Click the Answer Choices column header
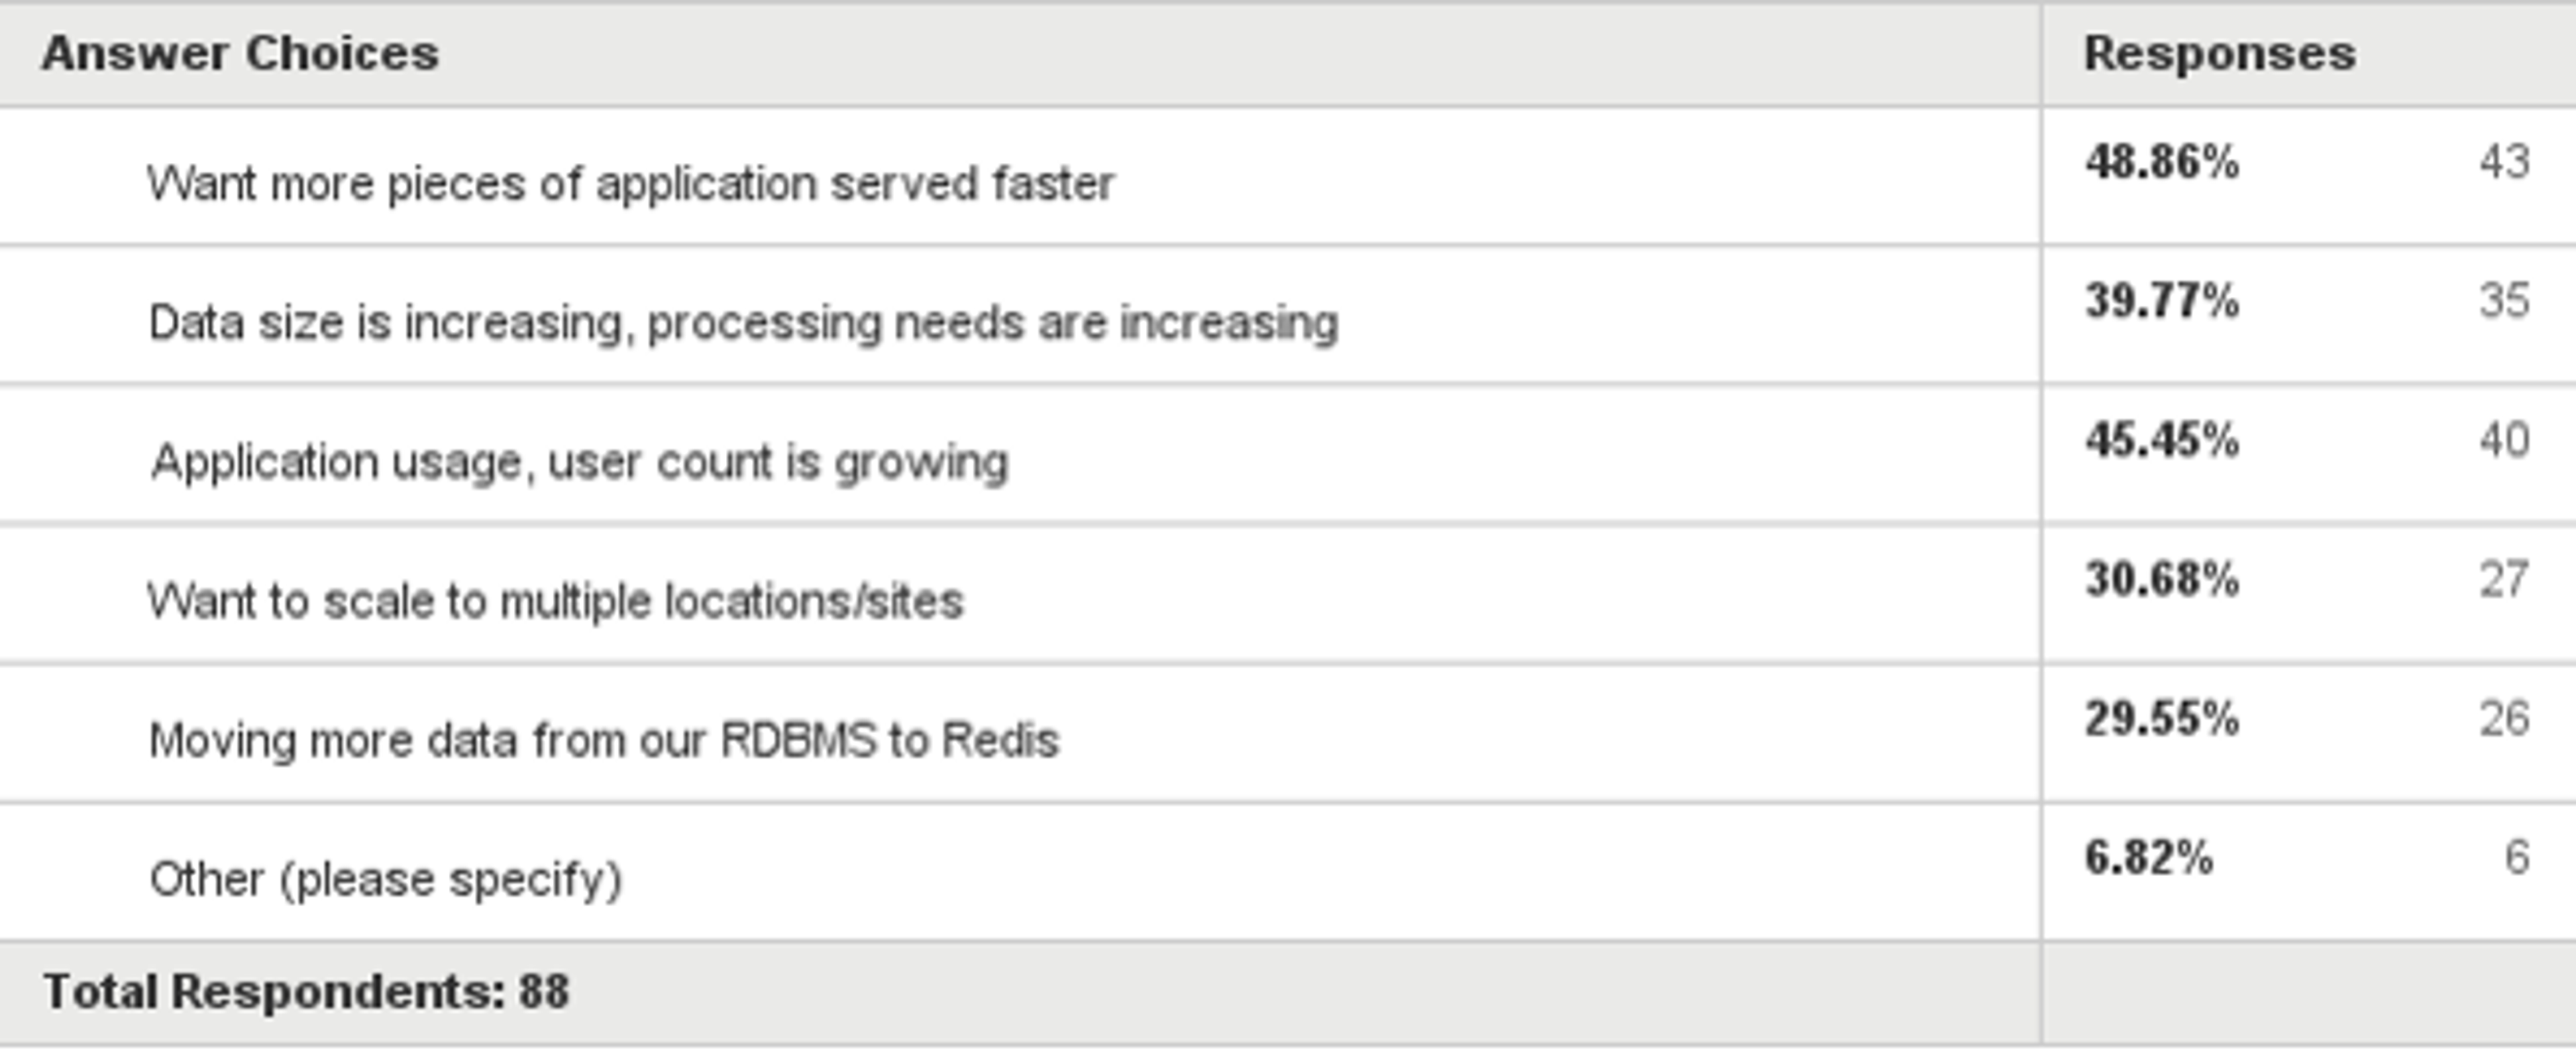 coord(240,53)
